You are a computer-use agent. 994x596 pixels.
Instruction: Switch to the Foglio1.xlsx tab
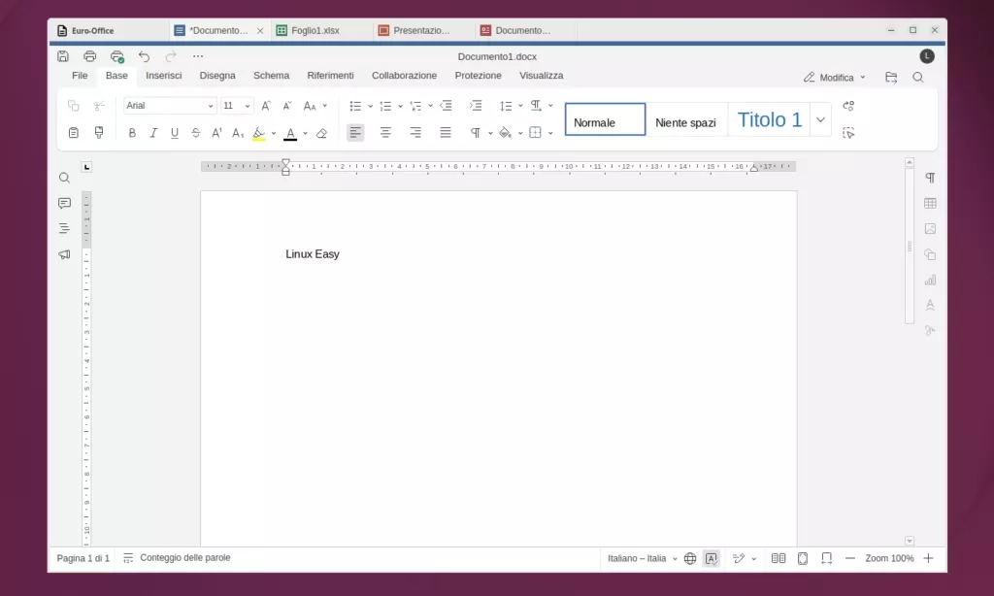pos(322,30)
